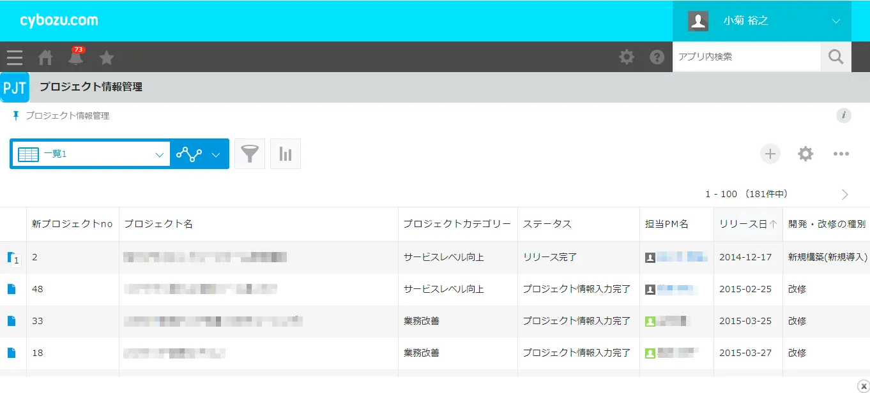The width and height of the screenshot is (870, 393).
Task: Open the bar chart aggregation icon
Action: click(286, 154)
